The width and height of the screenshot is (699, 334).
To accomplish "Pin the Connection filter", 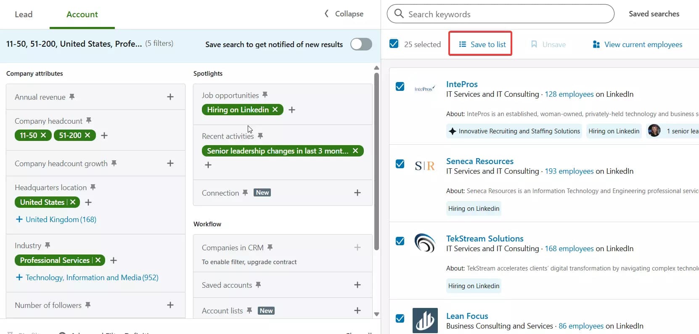I will (245, 193).
